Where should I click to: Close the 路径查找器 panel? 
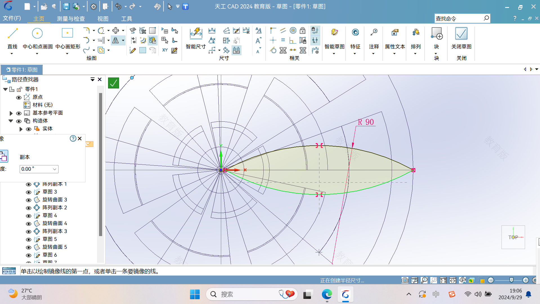coord(100,79)
